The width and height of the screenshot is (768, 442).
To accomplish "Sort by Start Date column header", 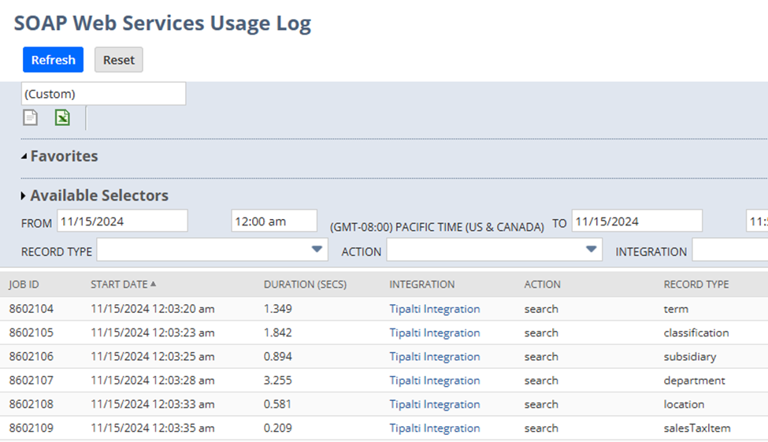I will click(x=122, y=284).
